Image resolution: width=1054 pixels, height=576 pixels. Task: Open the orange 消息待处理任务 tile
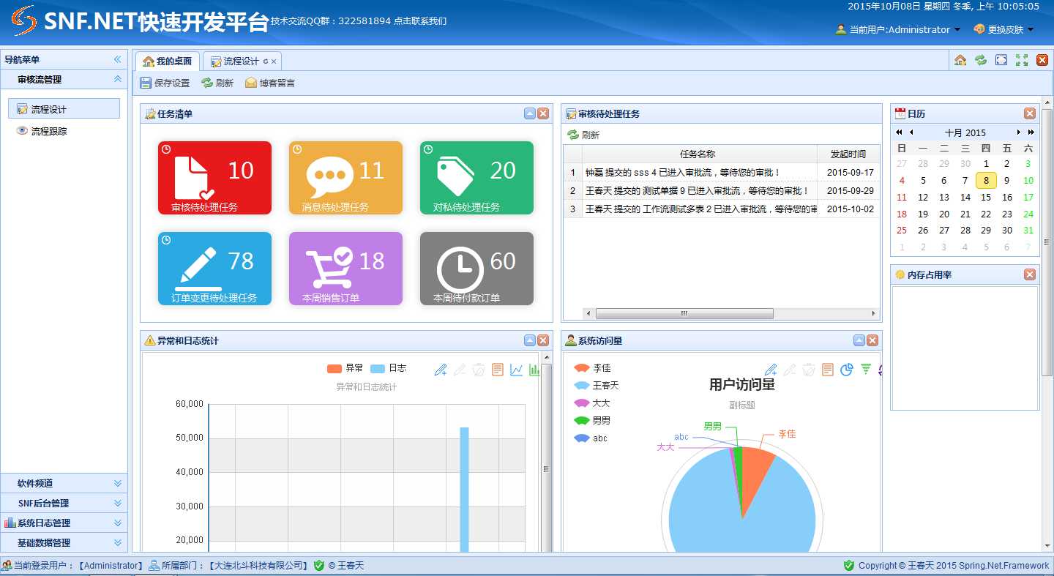pos(345,178)
